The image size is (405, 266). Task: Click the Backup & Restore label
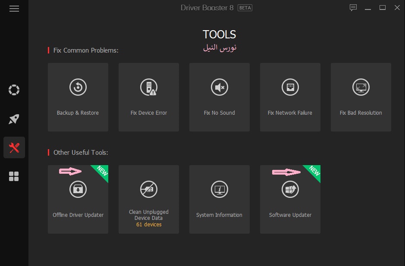pos(78,113)
